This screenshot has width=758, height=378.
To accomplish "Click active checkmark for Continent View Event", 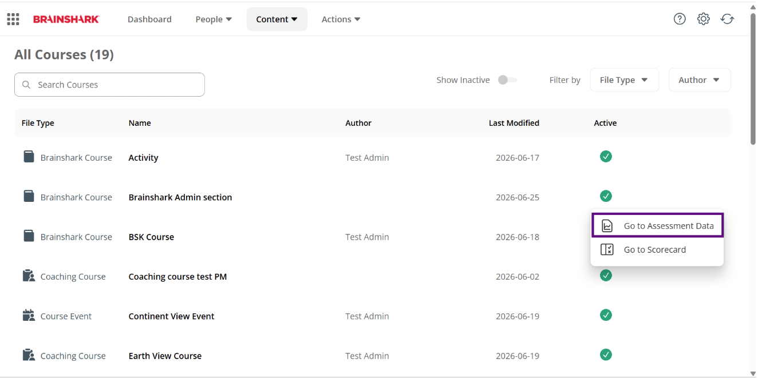I will point(606,315).
